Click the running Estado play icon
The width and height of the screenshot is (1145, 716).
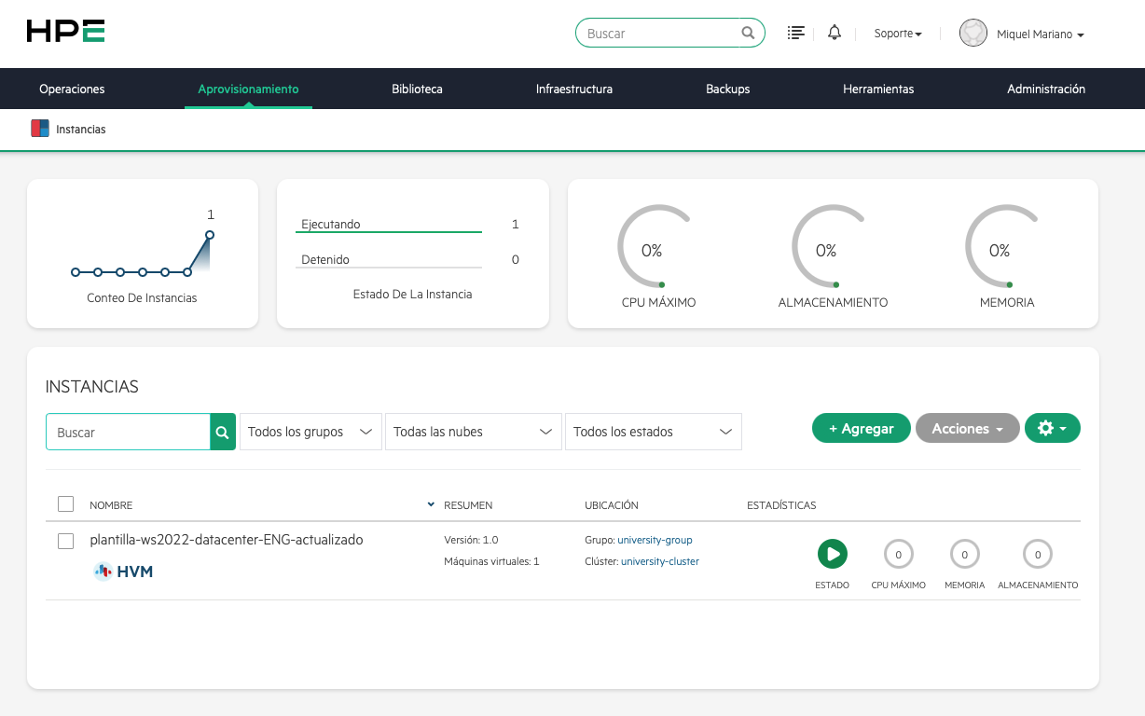[833, 554]
